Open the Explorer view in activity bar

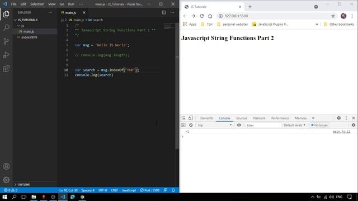point(6,14)
